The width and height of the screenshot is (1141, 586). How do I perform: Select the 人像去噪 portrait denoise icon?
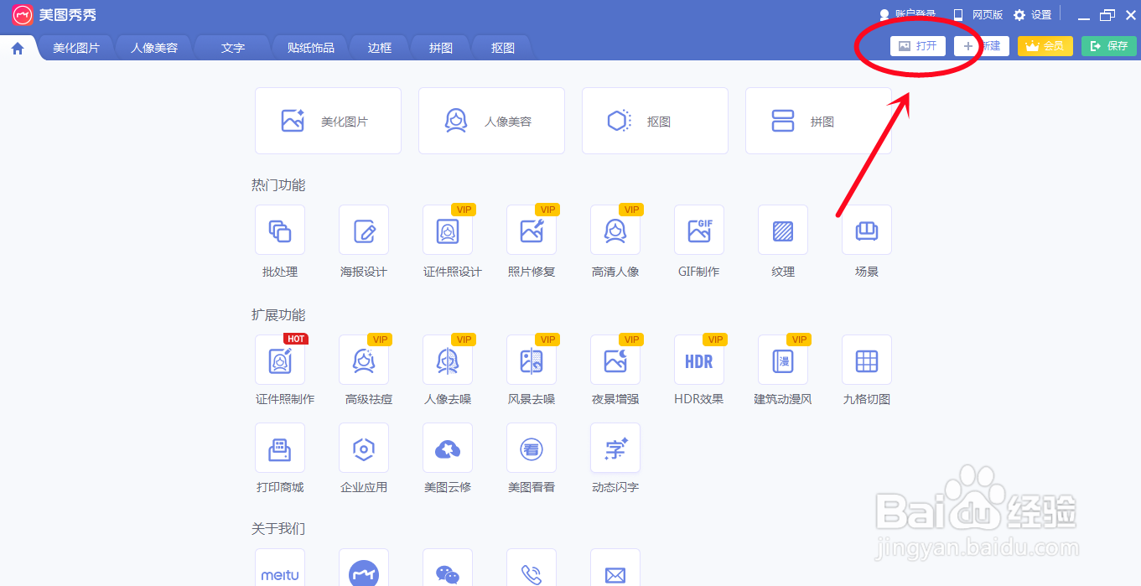pyautogui.click(x=448, y=360)
